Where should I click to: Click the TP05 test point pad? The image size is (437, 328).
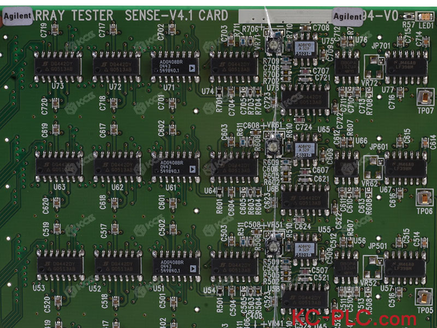[424, 297]
